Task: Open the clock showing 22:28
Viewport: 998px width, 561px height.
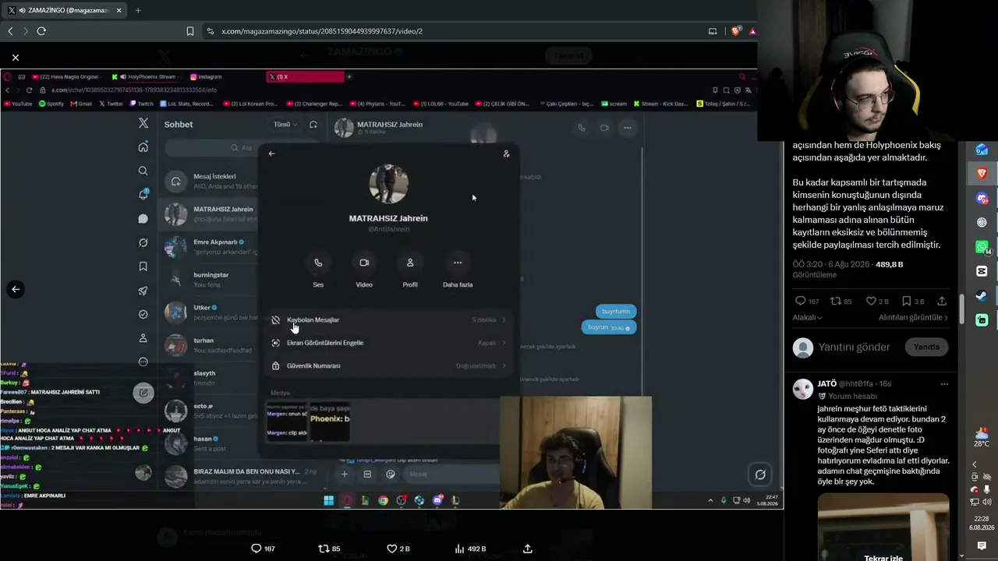Action: (981, 523)
